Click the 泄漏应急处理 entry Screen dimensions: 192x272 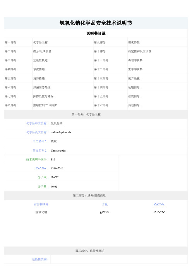tap(42, 87)
